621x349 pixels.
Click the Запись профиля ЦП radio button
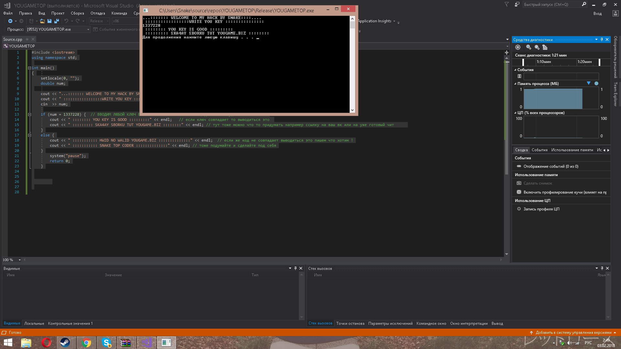click(519, 209)
